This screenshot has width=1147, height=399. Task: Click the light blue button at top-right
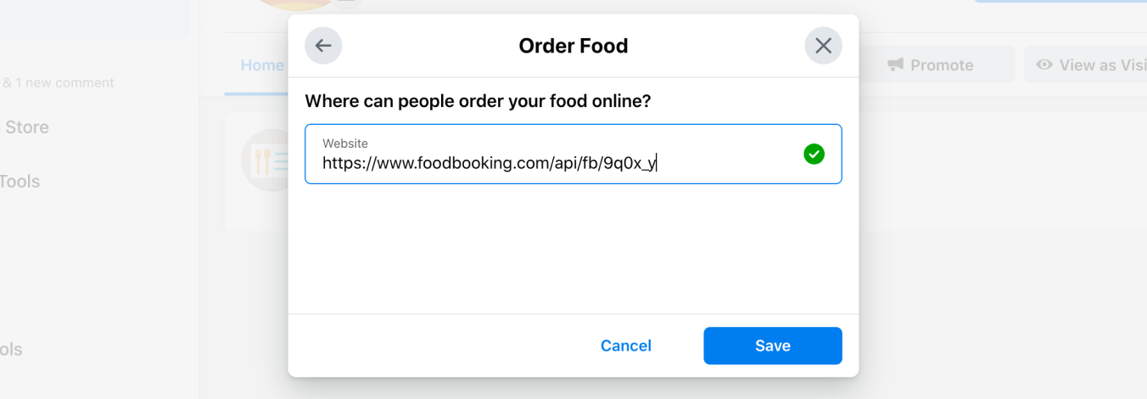coord(1060,1)
